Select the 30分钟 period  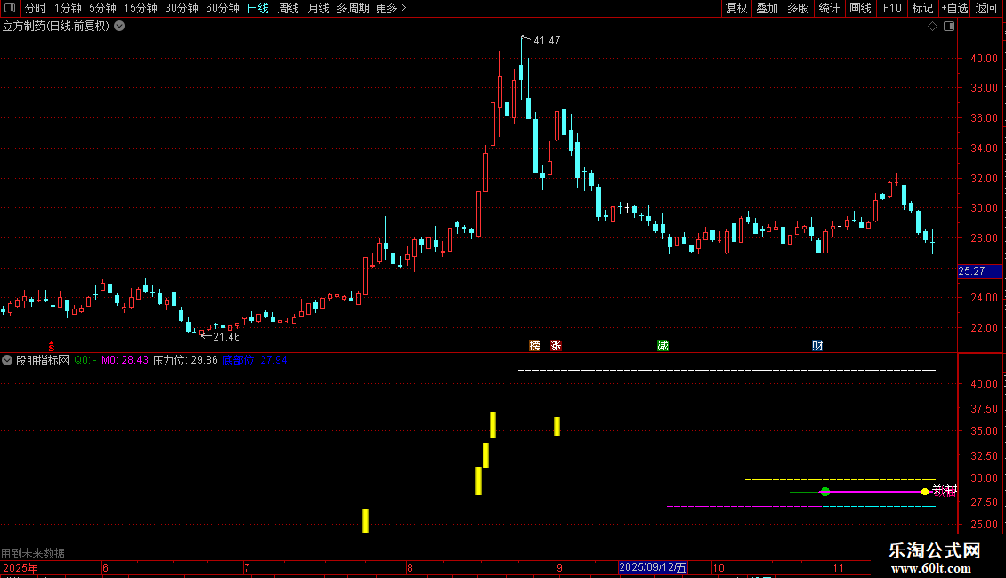(x=182, y=8)
